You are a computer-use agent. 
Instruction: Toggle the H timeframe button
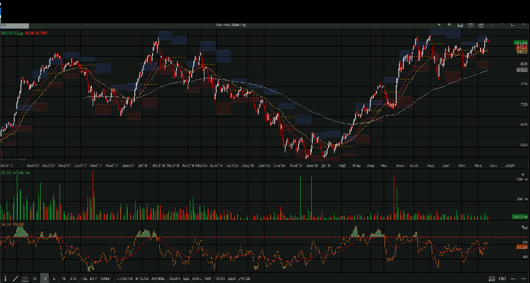pyautogui.click(x=45, y=278)
